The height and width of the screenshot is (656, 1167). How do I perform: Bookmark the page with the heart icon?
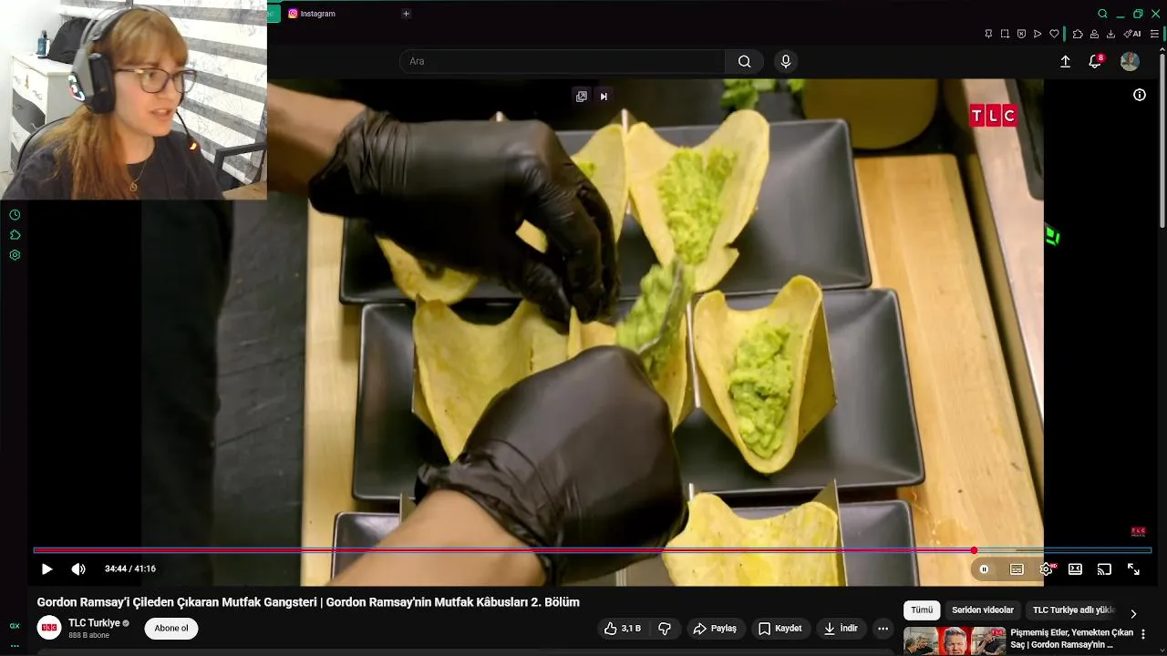coord(1054,34)
